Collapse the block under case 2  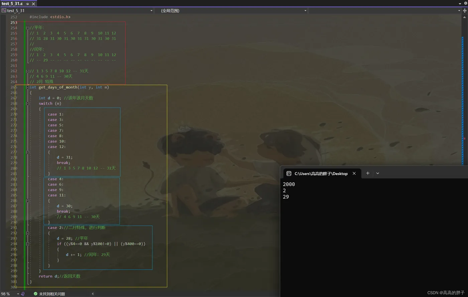(x=27, y=233)
